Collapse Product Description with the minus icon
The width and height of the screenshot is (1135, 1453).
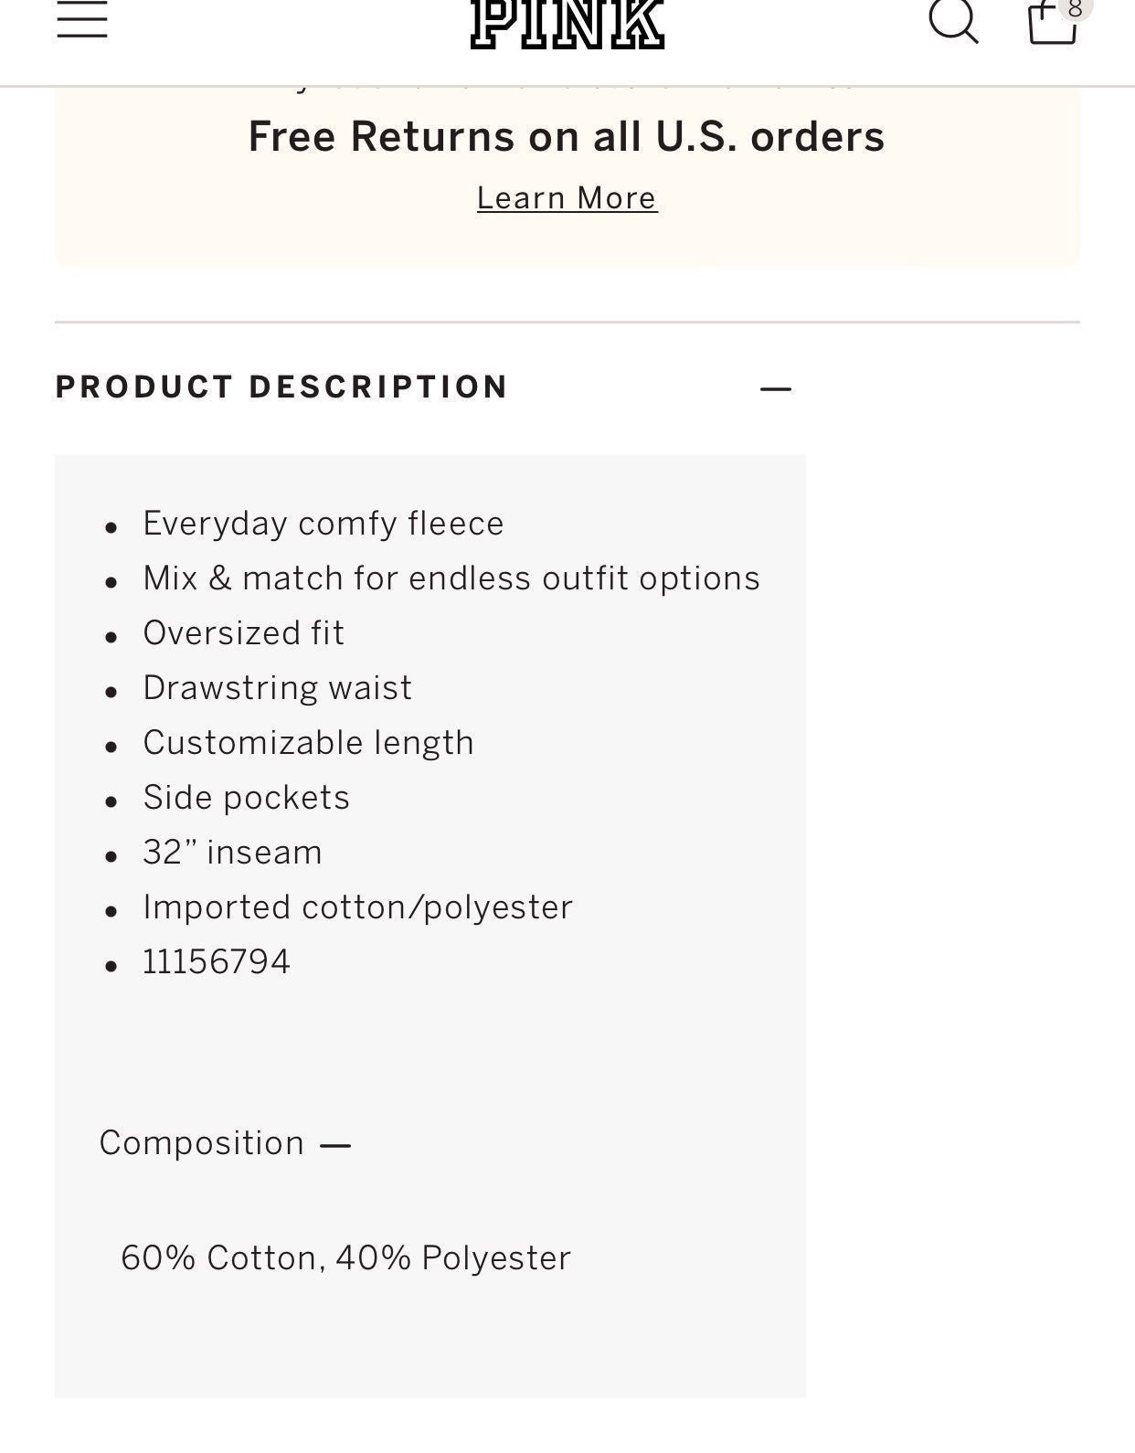[776, 388]
